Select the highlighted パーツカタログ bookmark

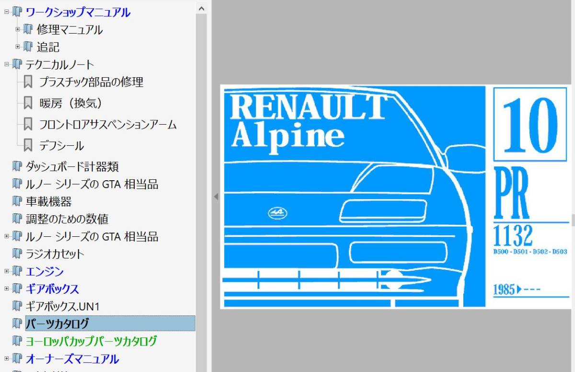[110, 324]
